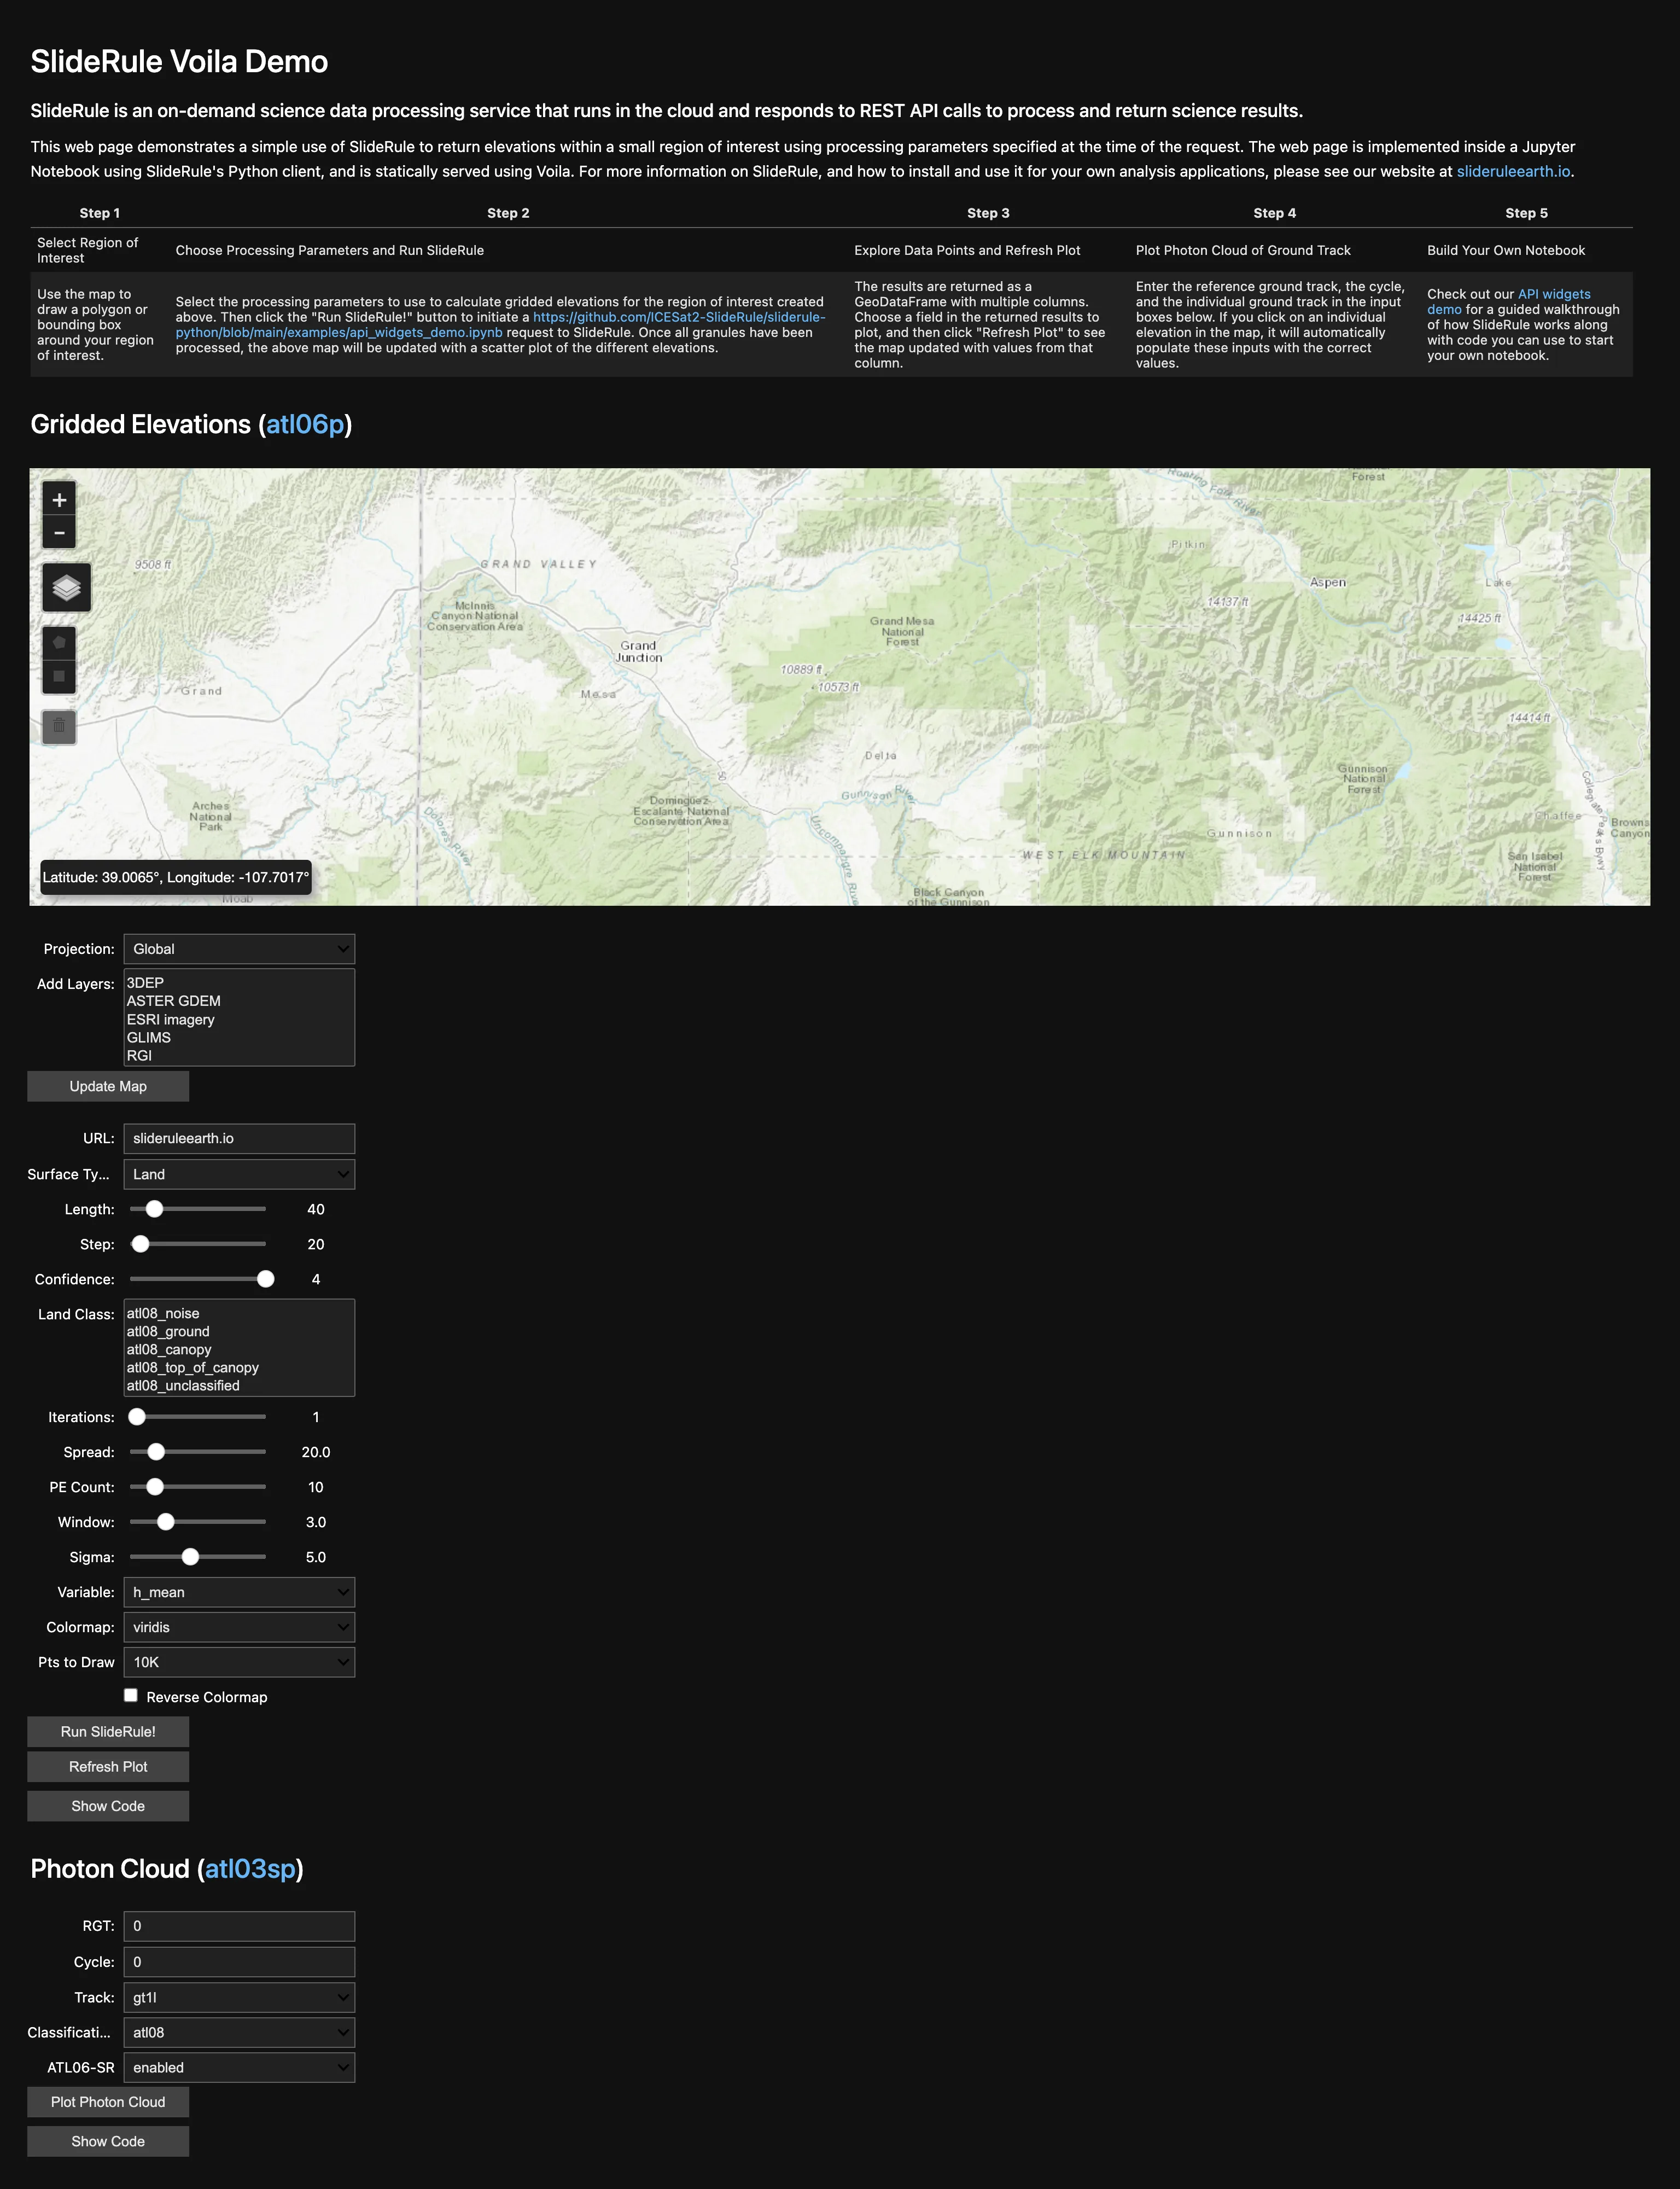Select atl08_noise land class
This screenshot has width=1680, height=2189.
239,1314
